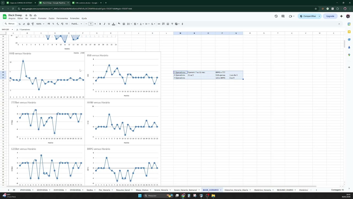Open the Dados menu
The image size is (353, 199).
pyautogui.click(x=52, y=19)
